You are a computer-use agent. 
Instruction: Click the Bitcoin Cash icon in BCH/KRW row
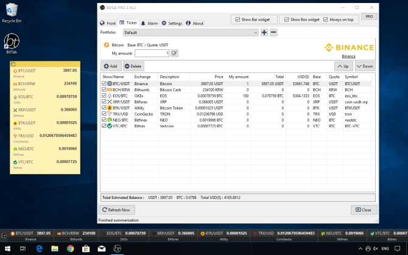[x=110, y=89]
